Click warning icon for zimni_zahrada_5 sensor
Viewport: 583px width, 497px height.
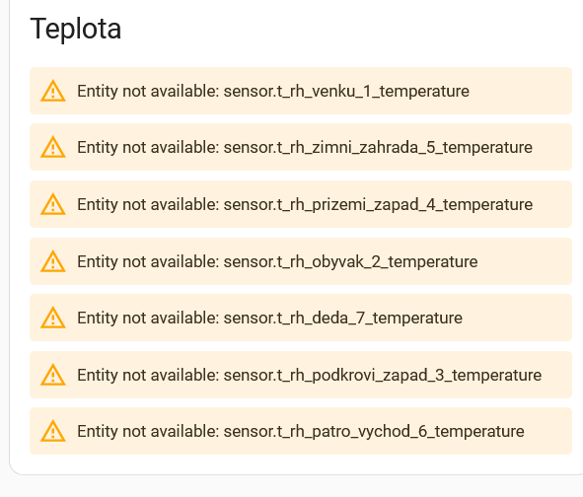click(53, 147)
